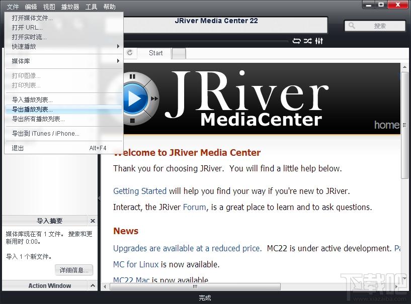Open the MC22 Mac link

click(x=131, y=280)
